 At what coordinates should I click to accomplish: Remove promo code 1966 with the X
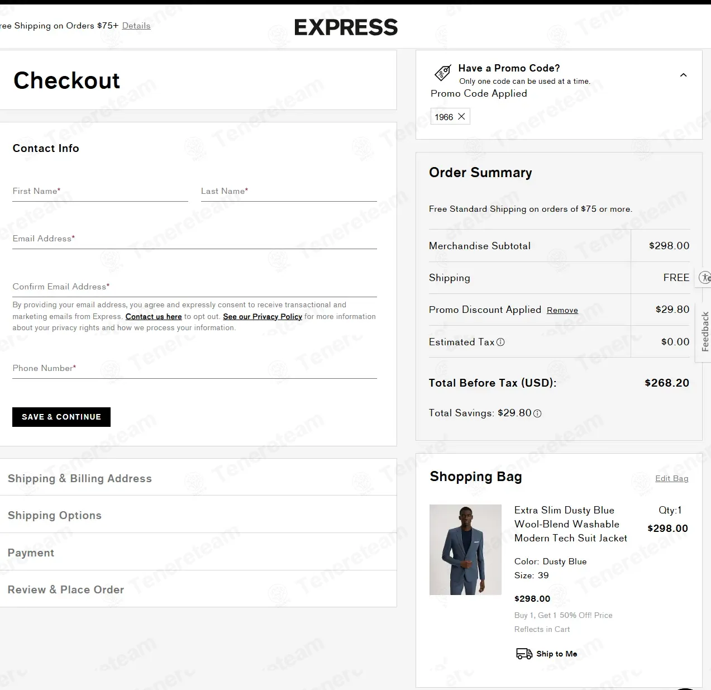click(x=461, y=117)
